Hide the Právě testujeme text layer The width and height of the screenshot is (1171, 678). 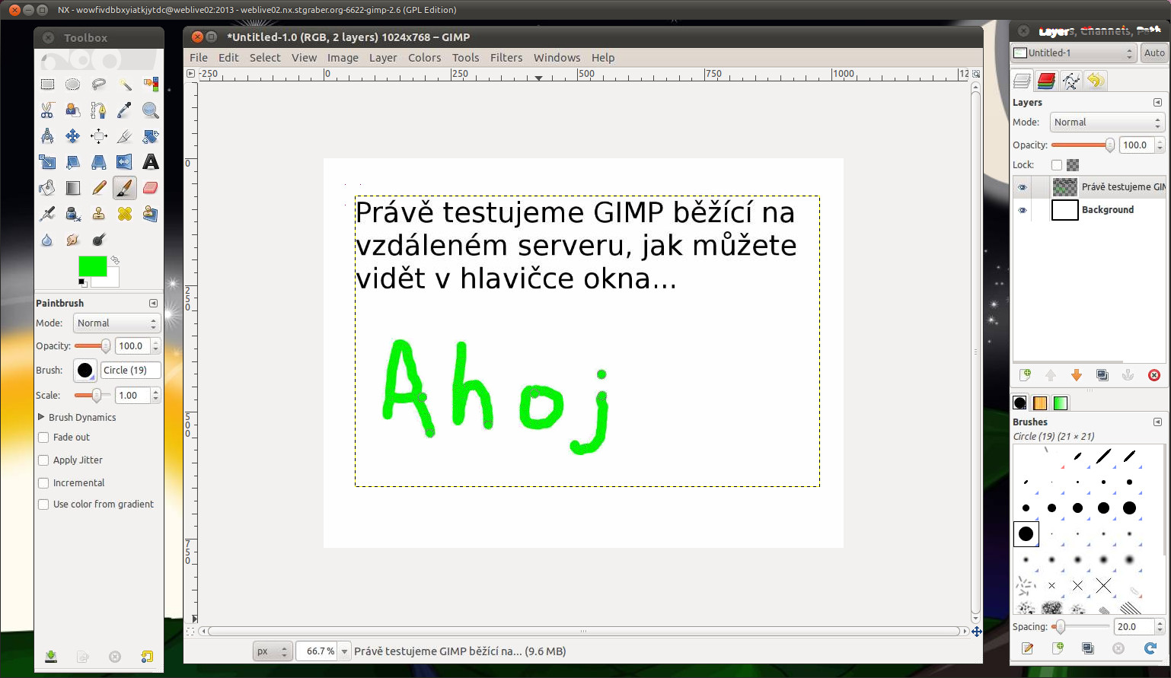1023,187
